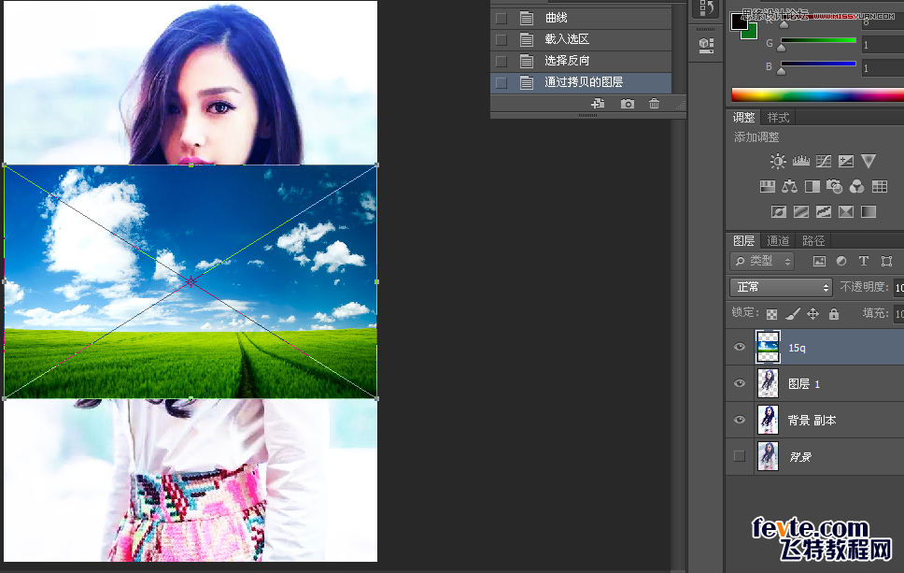This screenshot has height=573, width=904.
Task: Open the 类型 filter dropdown
Action: point(760,261)
